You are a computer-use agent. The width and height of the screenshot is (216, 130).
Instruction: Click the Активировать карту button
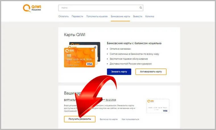(151, 72)
